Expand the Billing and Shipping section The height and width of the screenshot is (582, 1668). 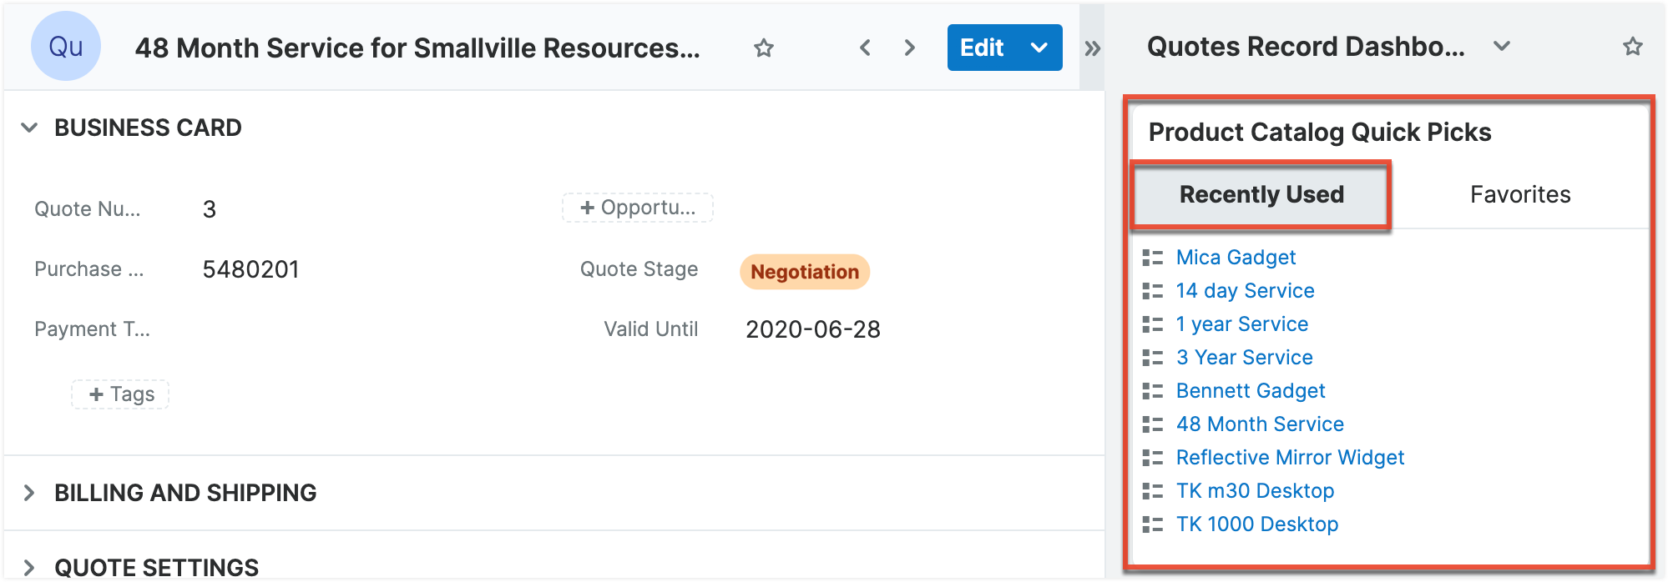pos(29,493)
